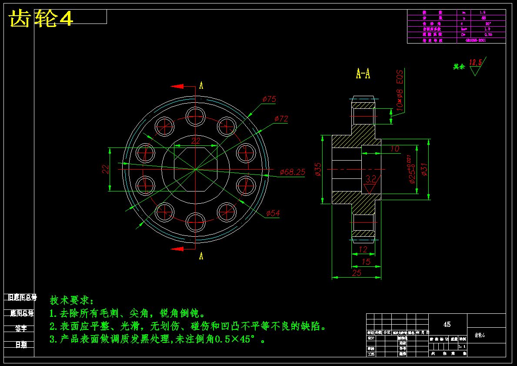Click the 日期 side label
517x366 pixels.
(x=21, y=345)
